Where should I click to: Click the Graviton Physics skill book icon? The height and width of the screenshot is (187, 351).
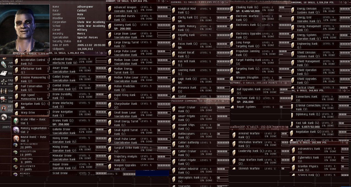(293, 168)
